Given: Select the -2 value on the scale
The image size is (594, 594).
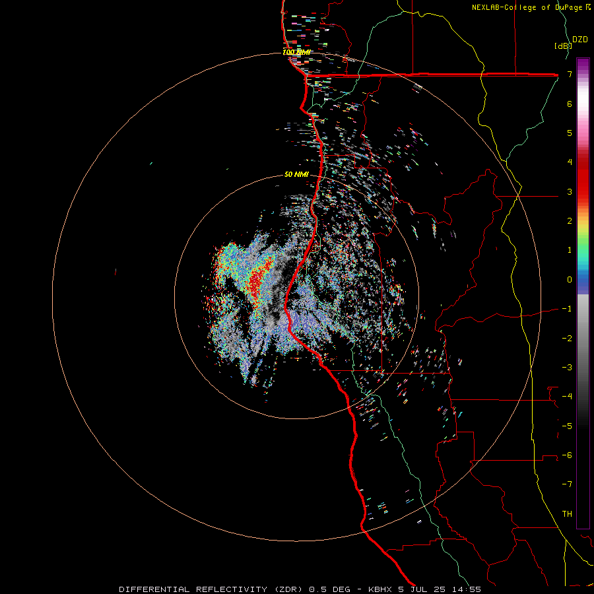Looking at the screenshot, I should click(x=567, y=339).
